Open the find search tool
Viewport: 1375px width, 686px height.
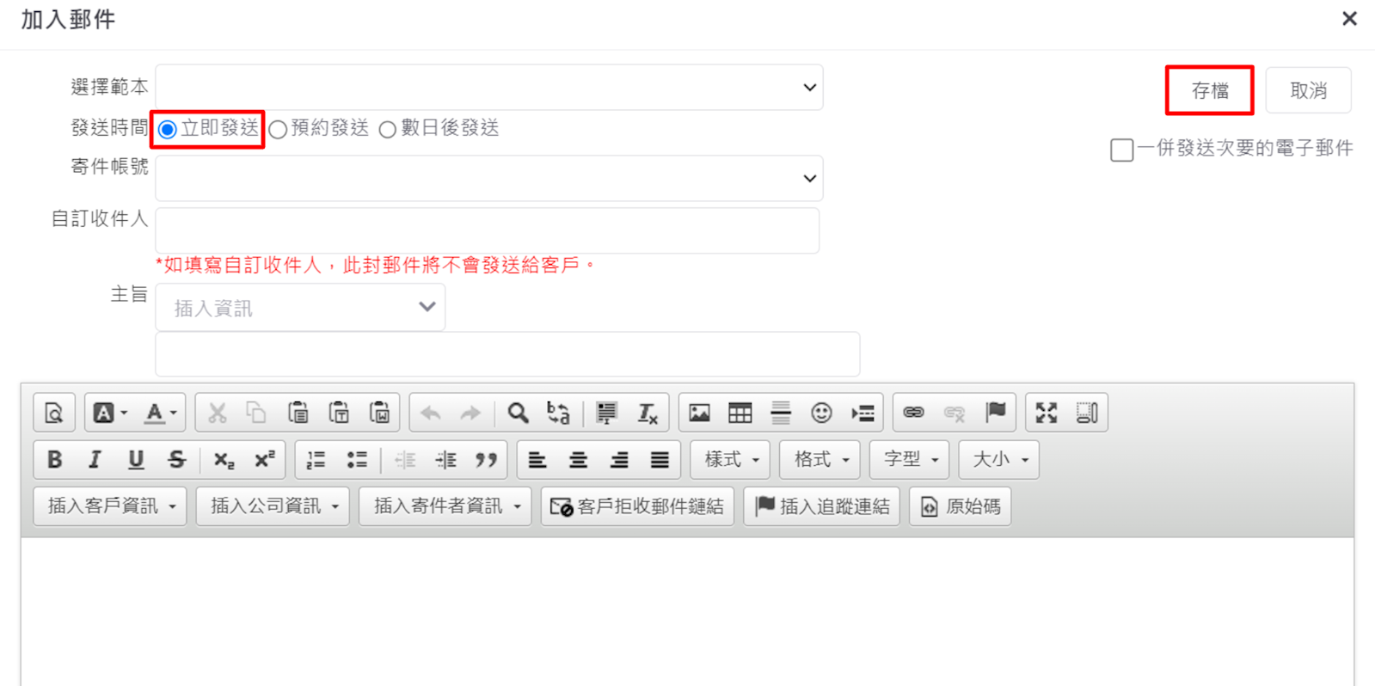coord(518,413)
